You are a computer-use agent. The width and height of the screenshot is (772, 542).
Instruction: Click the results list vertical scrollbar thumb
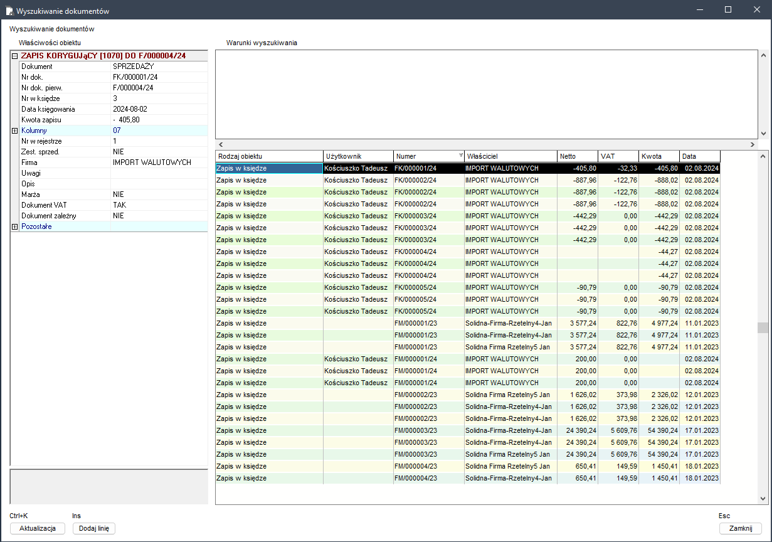[x=763, y=328]
